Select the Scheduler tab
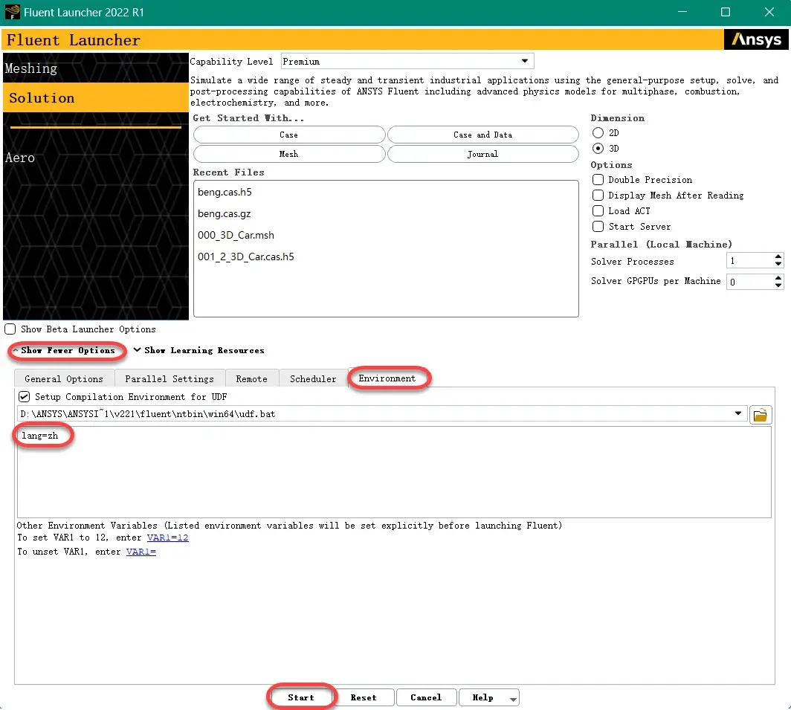This screenshot has width=791, height=710. click(x=313, y=379)
